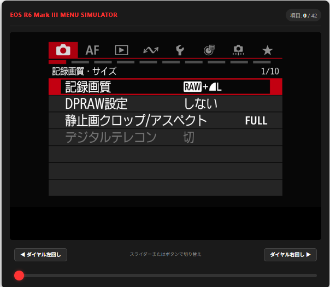This screenshot has width=330, height=287.
Task: Select the 静止画クロップ/アスペクト row
Action: 166,120
